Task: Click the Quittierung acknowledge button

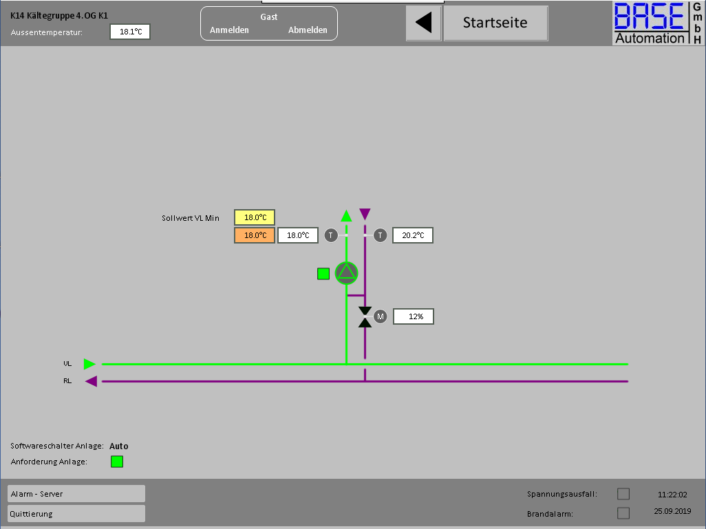Action: [x=76, y=513]
